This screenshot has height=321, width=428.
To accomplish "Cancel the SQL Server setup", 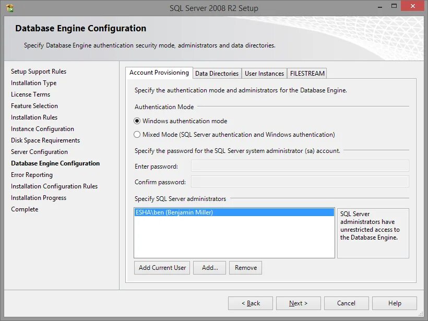I will click(x=347, y=303).
